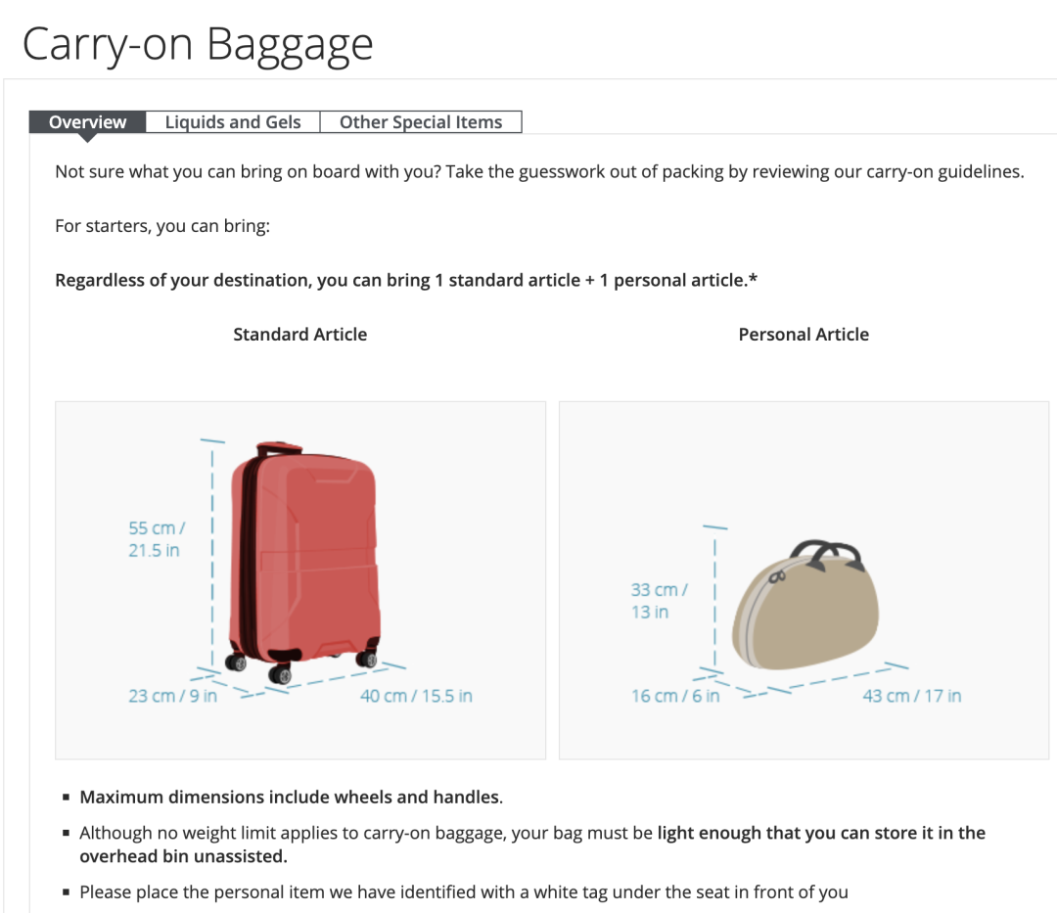
Task: Click the Standard Article heading
Action: [299, 335]
